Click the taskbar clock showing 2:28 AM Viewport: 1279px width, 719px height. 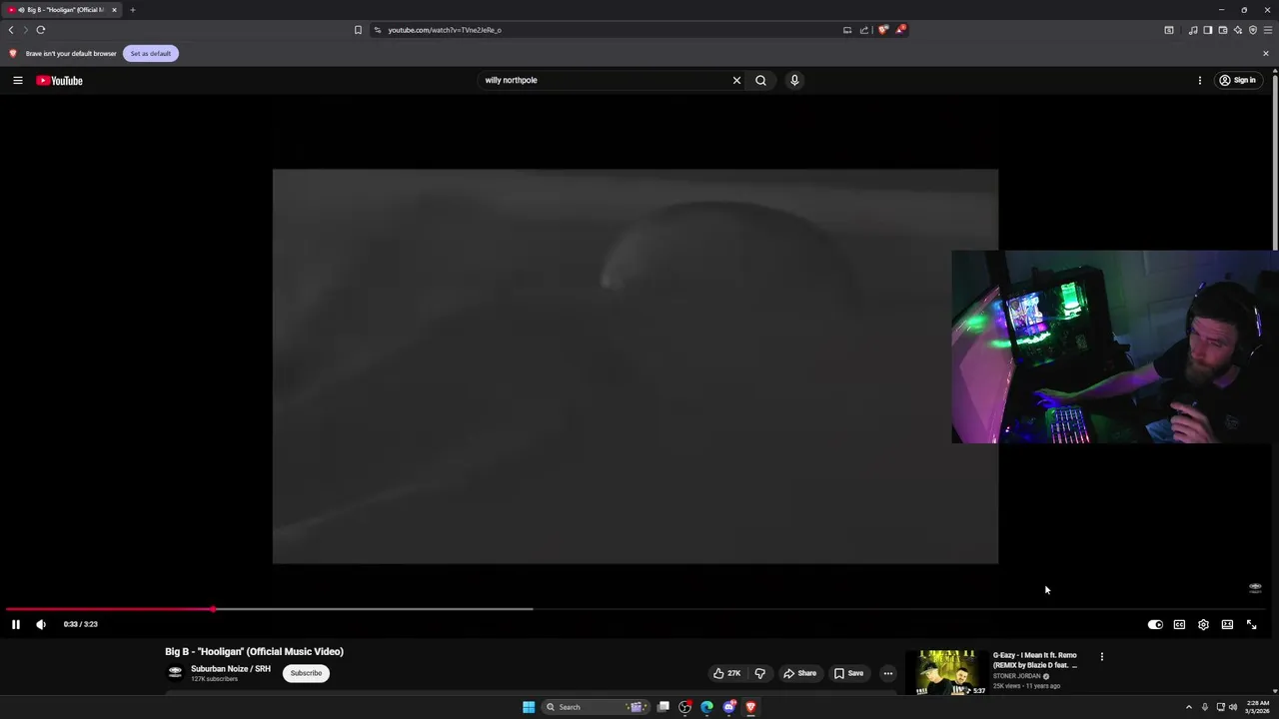coord(1258,707)
